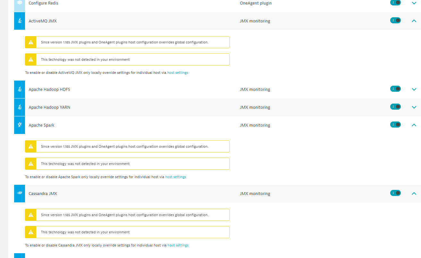Click the Apache Spark star icon
Screen dimensions: 421x258
(x=20, y=125)
